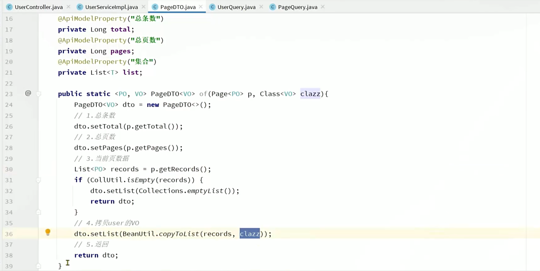Image resolution: width=540 pixels, height=271 pixels.
Task: Click the total field name on line 17
Action: point(120,29)
